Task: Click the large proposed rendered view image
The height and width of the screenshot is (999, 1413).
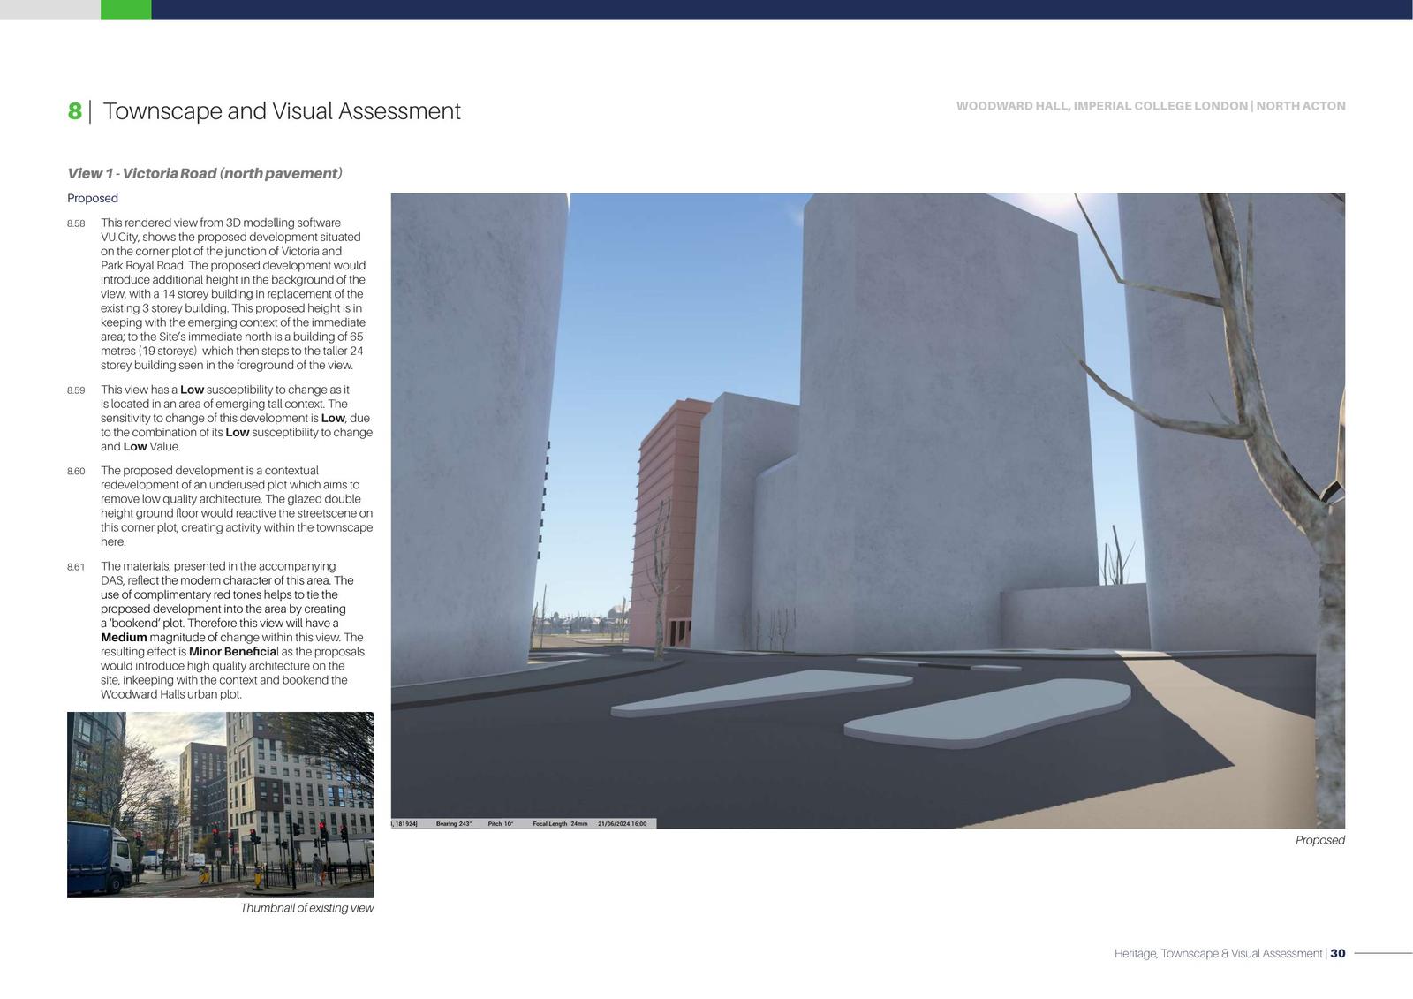Action: [x=867, y=510]
